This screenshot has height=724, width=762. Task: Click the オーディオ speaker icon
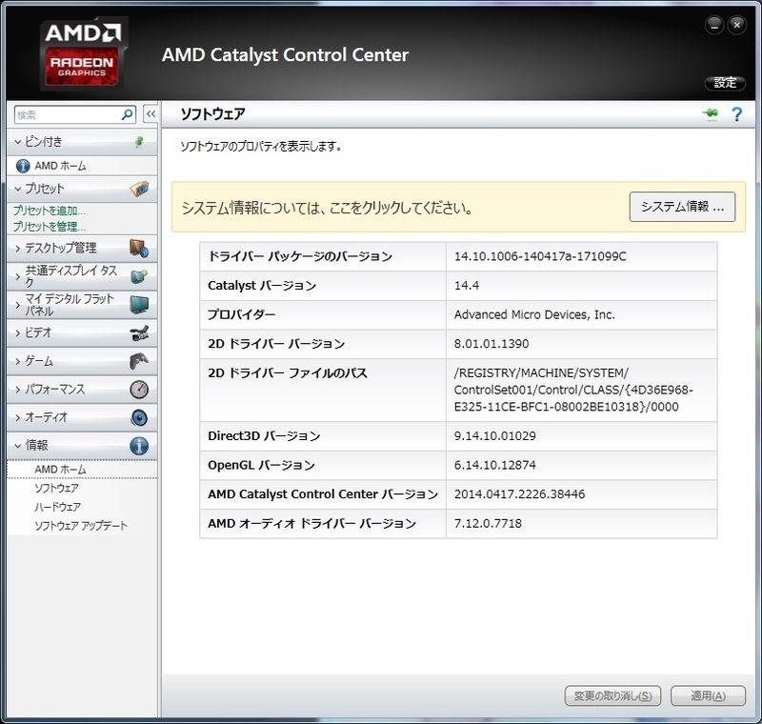139,417
